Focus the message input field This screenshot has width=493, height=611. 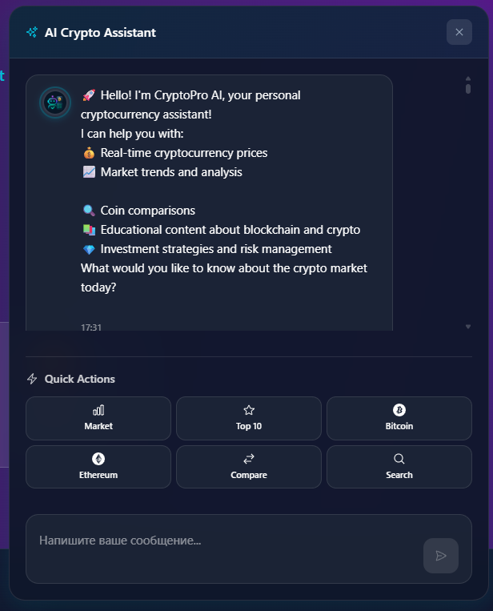click(x=224, y=541)
